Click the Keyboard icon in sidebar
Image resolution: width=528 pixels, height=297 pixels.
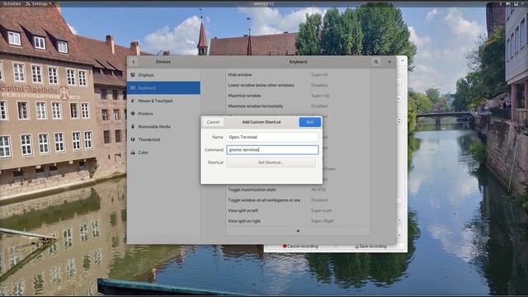tap(133, 88)
